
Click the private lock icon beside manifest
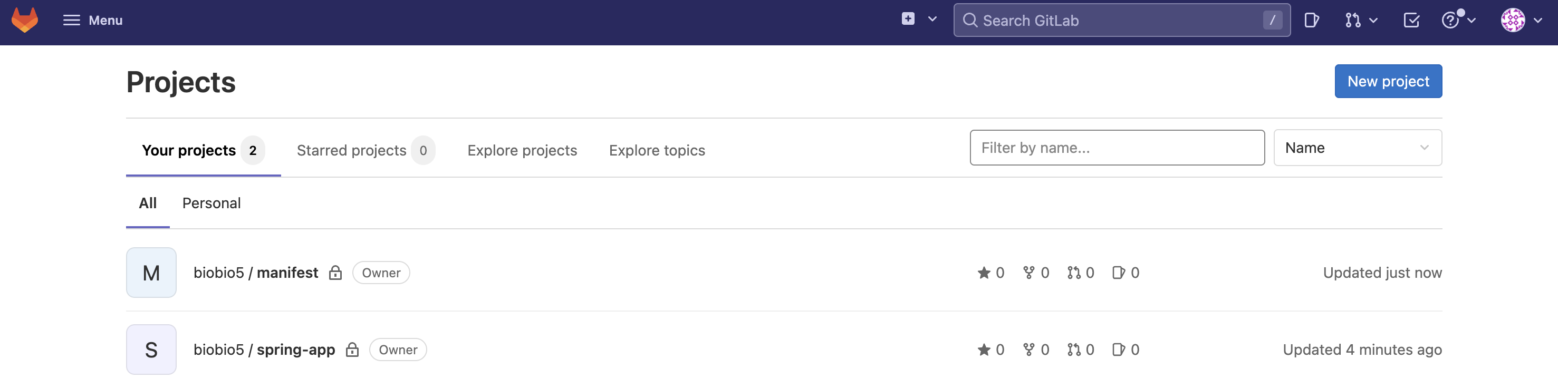335,273
